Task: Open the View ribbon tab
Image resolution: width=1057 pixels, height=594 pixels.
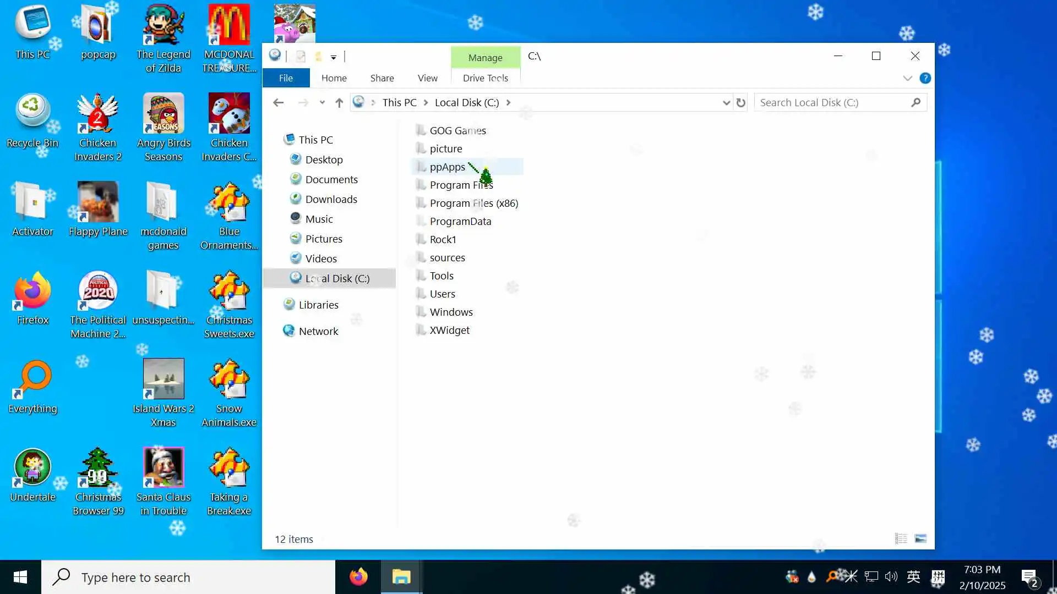Action: (427, 78)
